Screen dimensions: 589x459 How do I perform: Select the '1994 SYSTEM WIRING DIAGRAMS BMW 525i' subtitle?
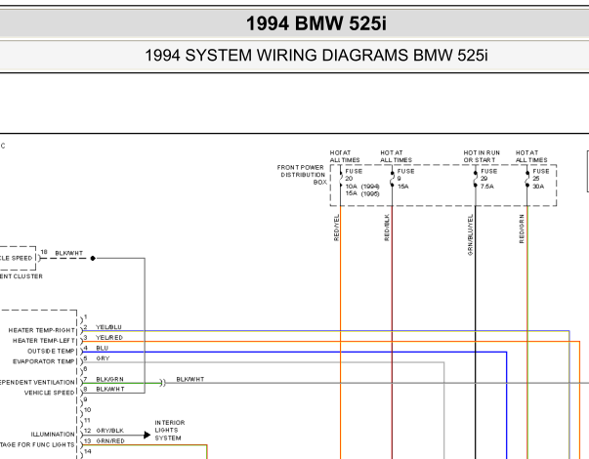(x=316, y=56)
